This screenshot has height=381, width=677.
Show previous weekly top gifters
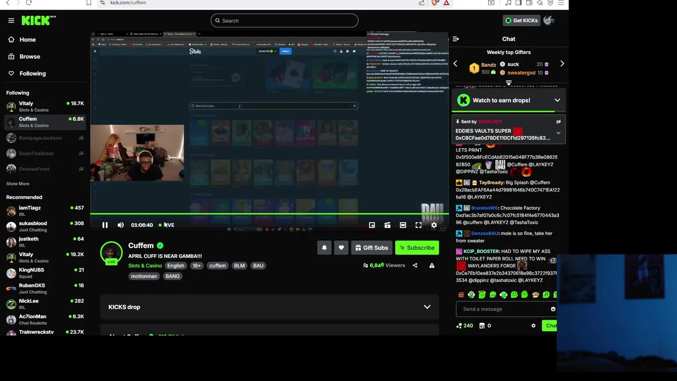(455, 64)
